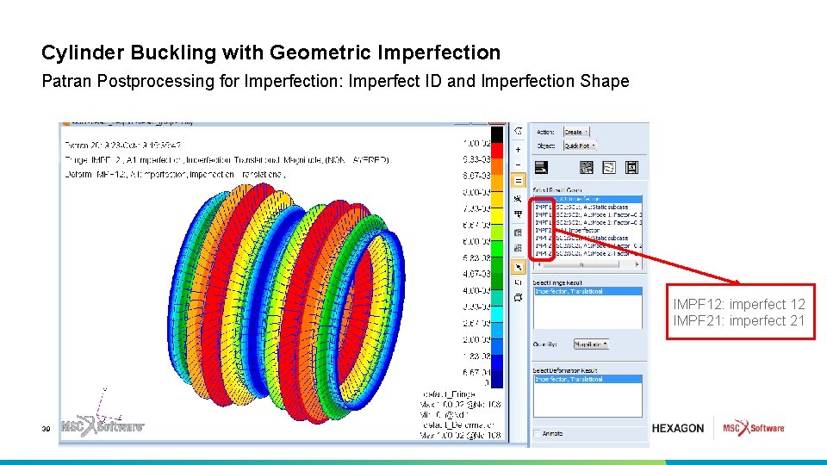827x465 pixels.
Task: Open the Quantity dropdown showing Magnitude
Action: 591,344
